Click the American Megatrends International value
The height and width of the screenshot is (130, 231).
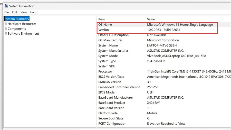[189, 77]
